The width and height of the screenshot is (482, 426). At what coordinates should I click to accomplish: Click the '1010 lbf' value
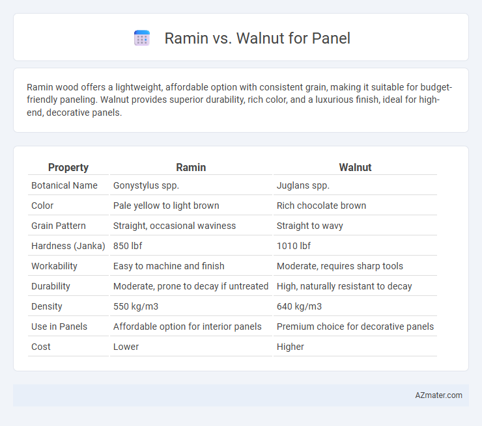click(294, 246)
